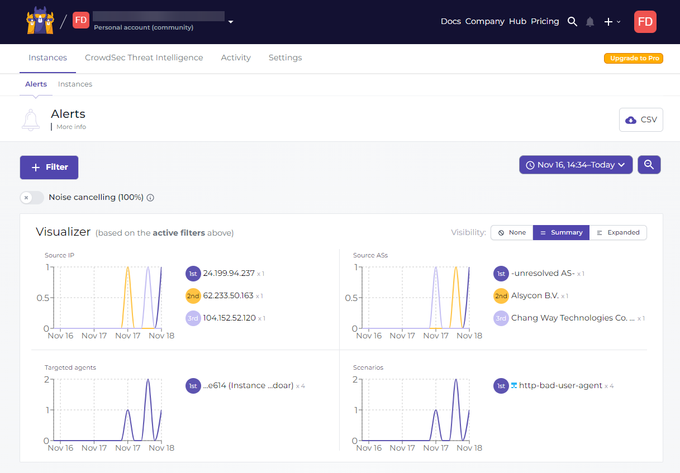
Task: Expand the account switcher dropdown arrow
Action: click(x=231, y=22)
